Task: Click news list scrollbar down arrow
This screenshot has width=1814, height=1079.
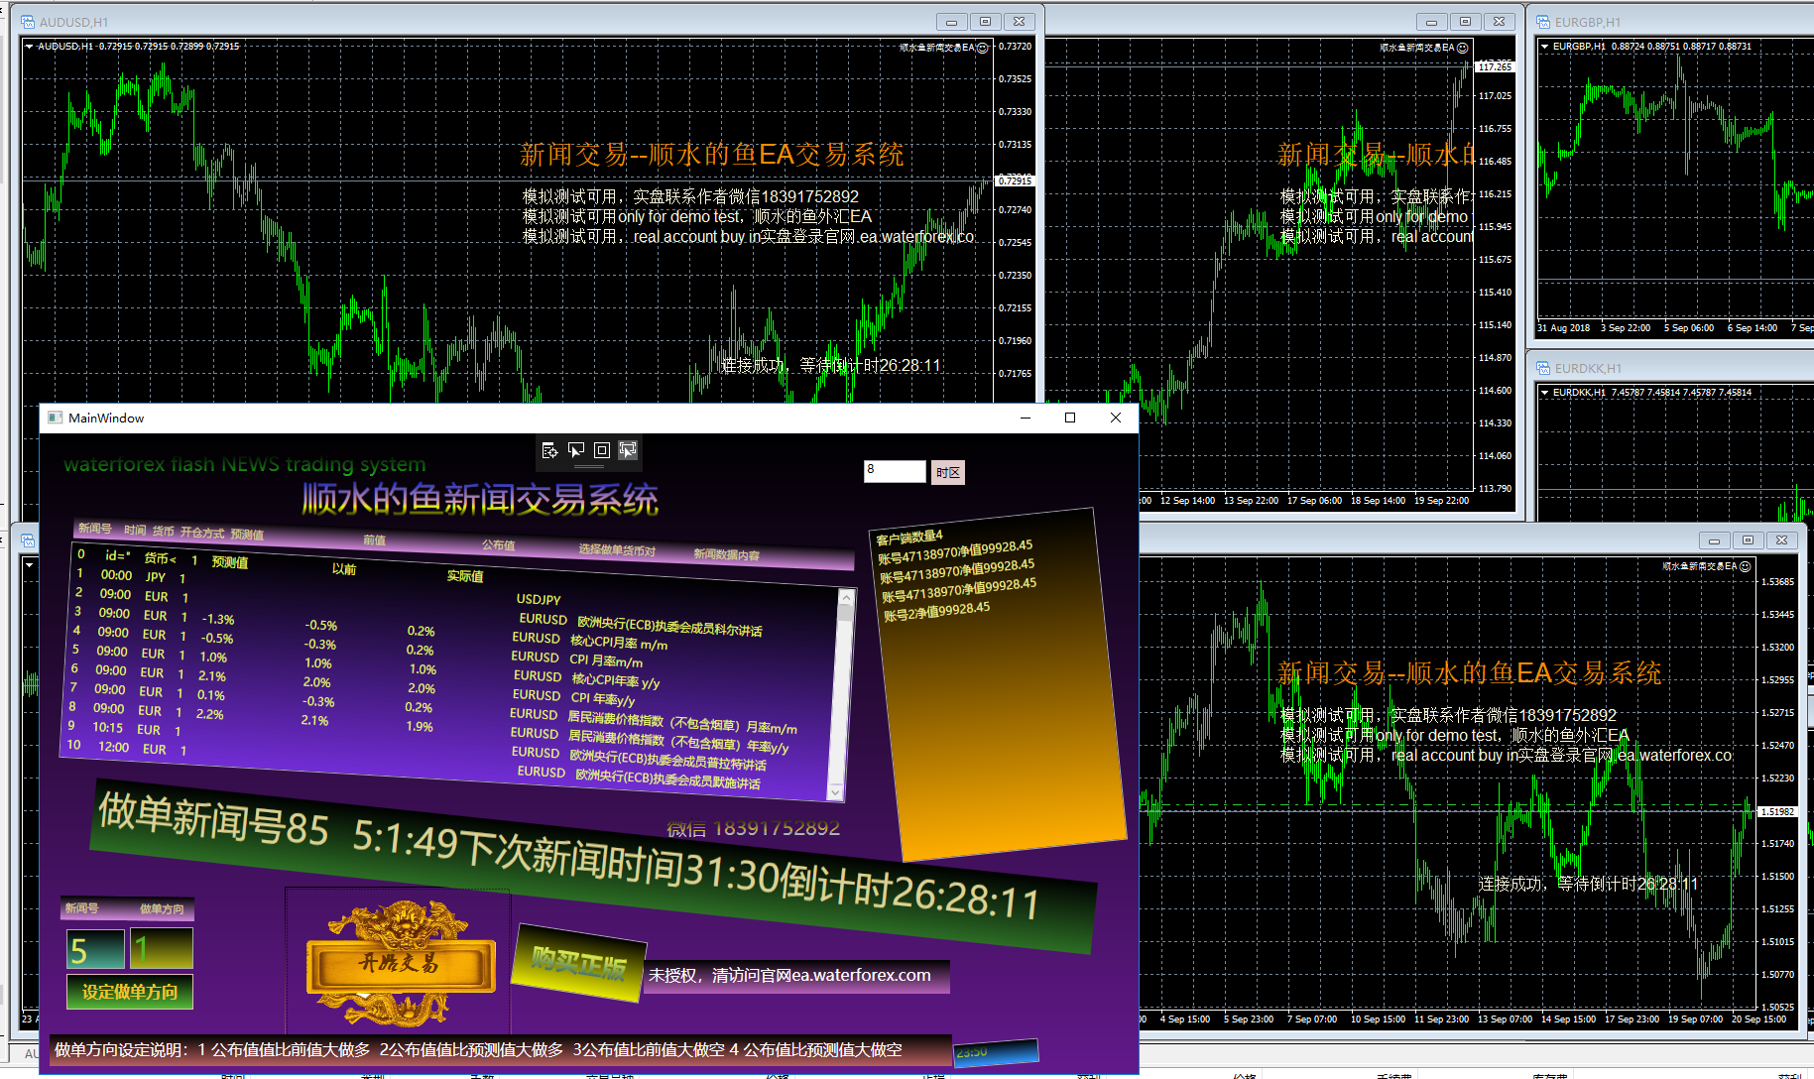Action: click(835, 791)
